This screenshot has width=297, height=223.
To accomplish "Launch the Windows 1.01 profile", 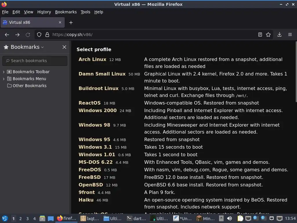I will (97, 155).
